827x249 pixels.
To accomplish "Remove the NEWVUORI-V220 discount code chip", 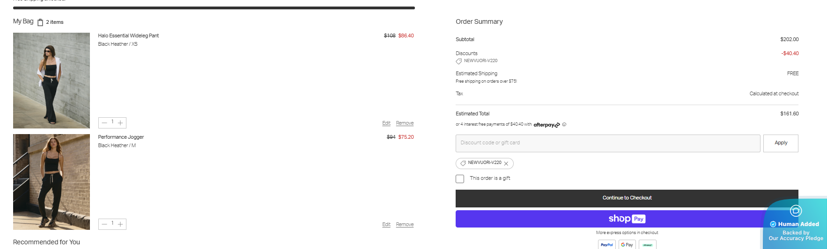I will pyautogui.click(x=506, y=164).
